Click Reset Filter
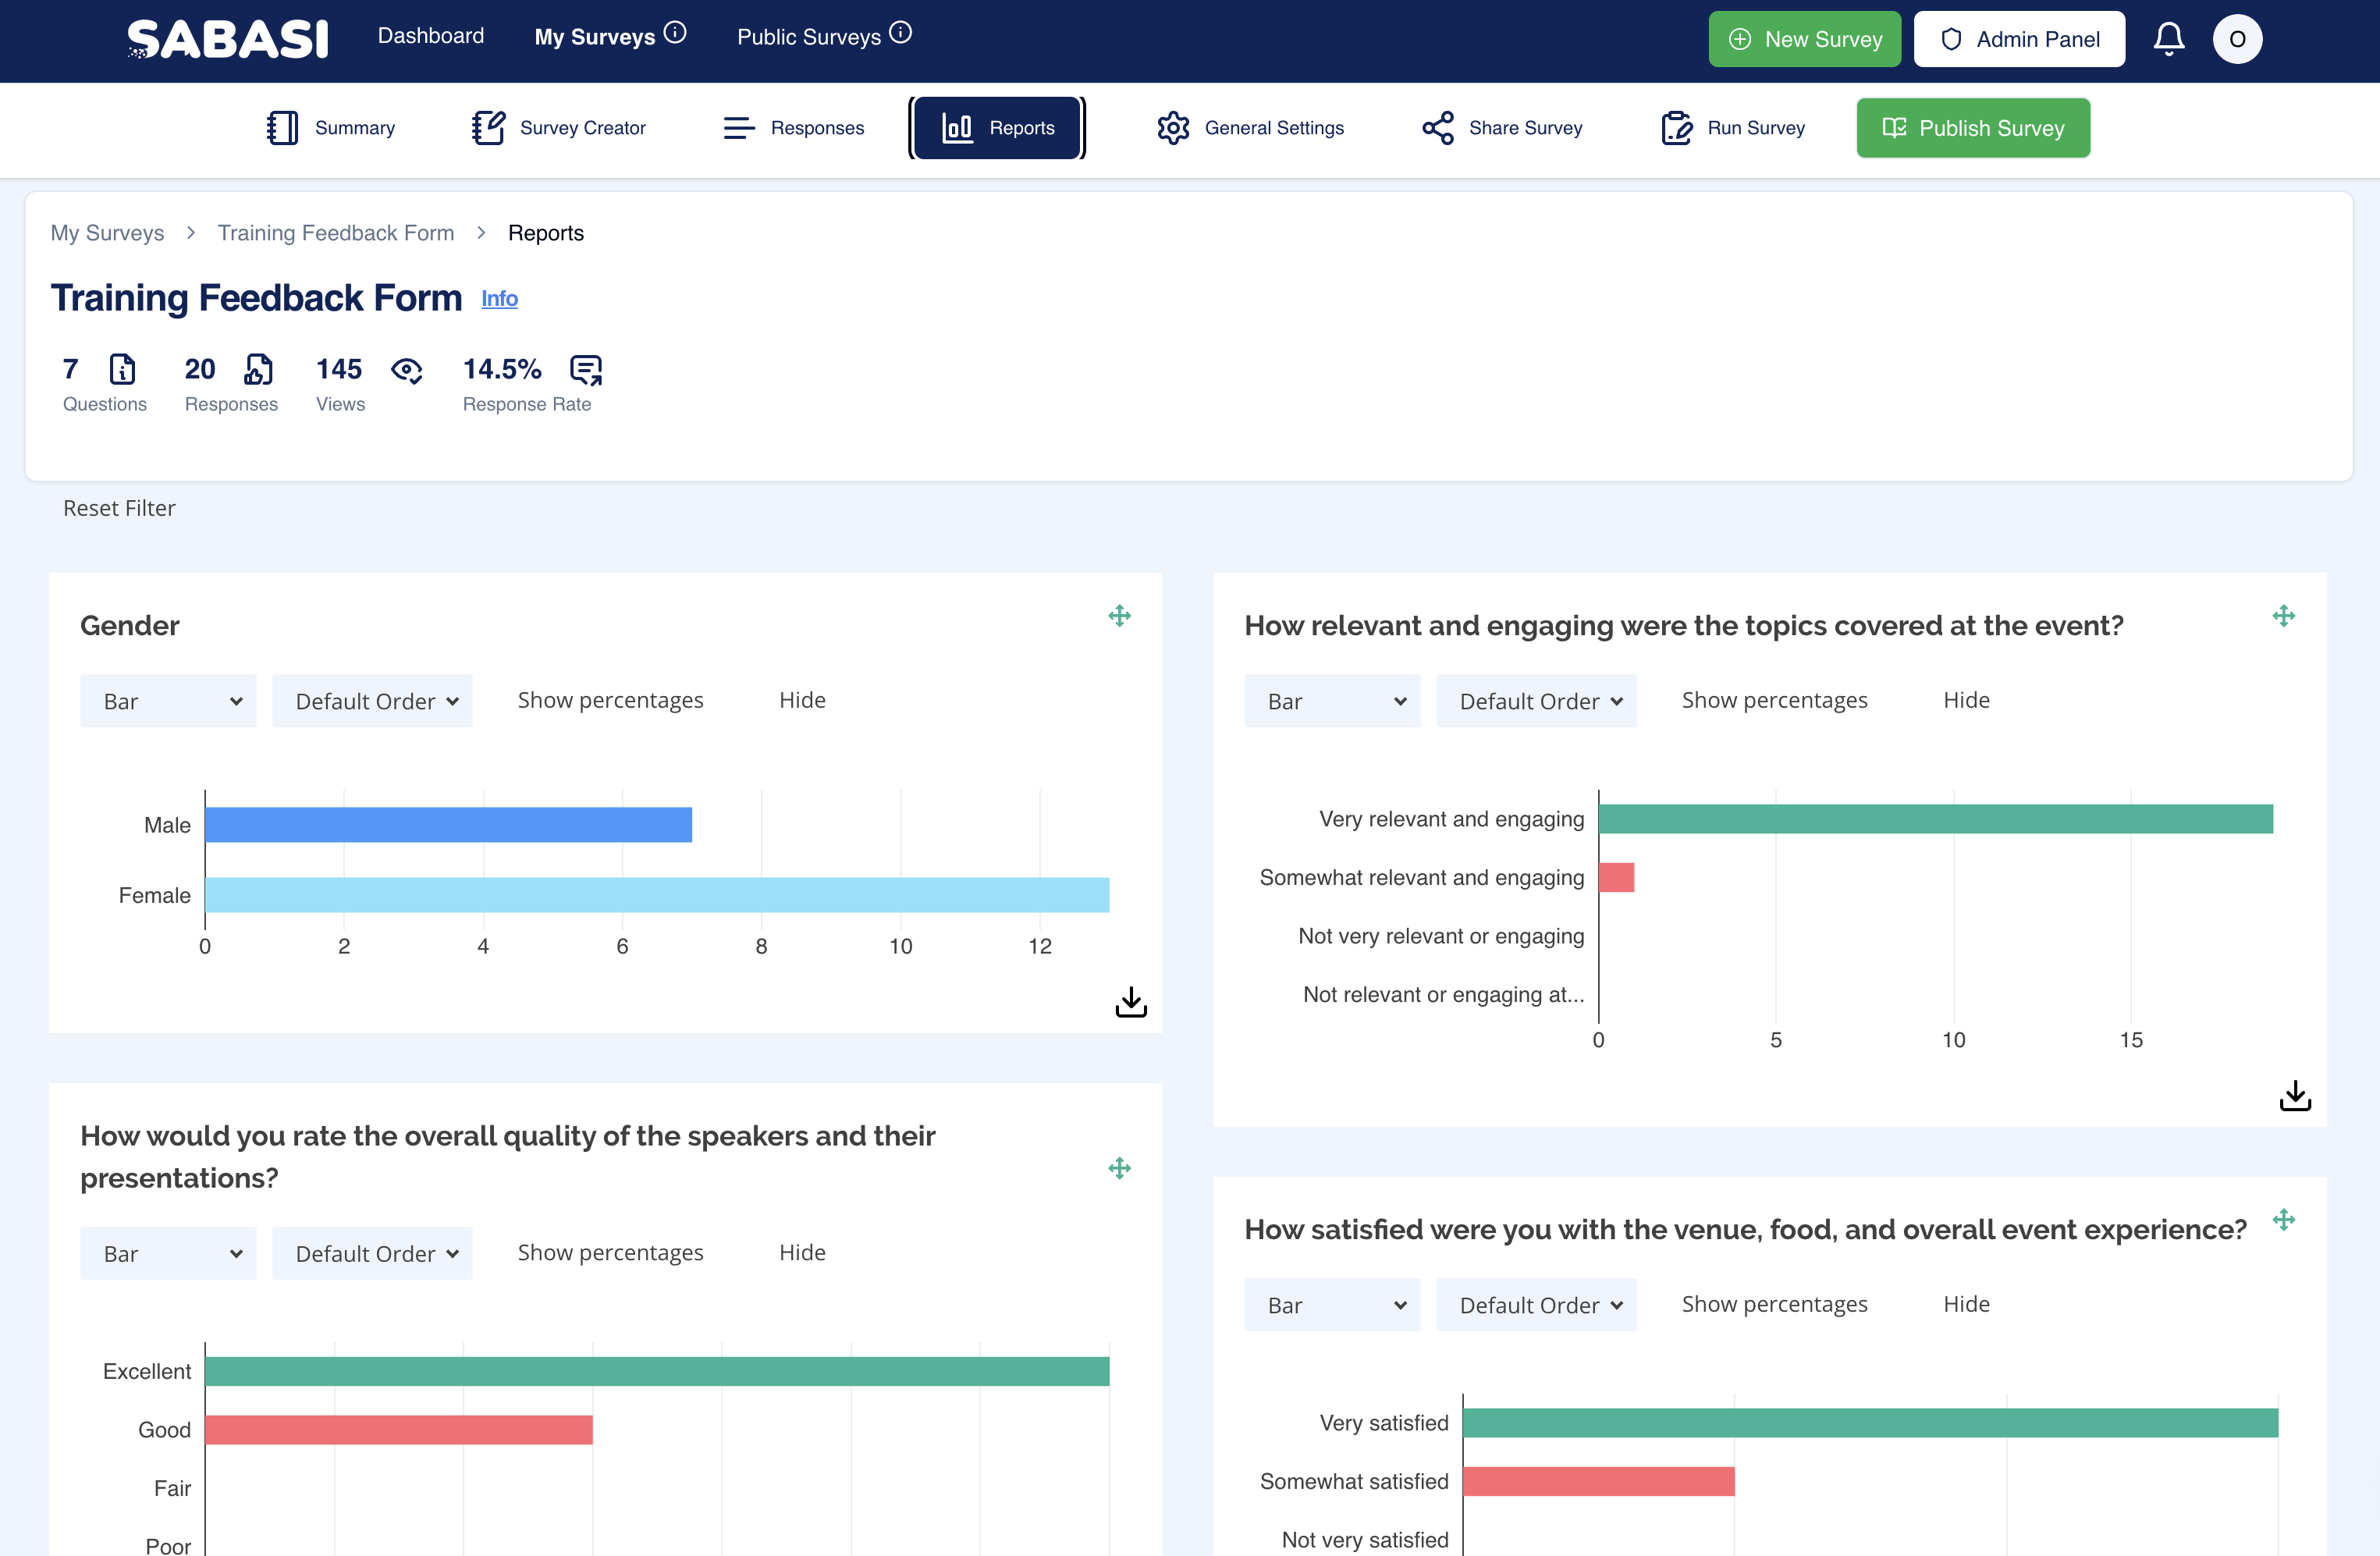2380x1556 pixels. (x=119, y=508)
